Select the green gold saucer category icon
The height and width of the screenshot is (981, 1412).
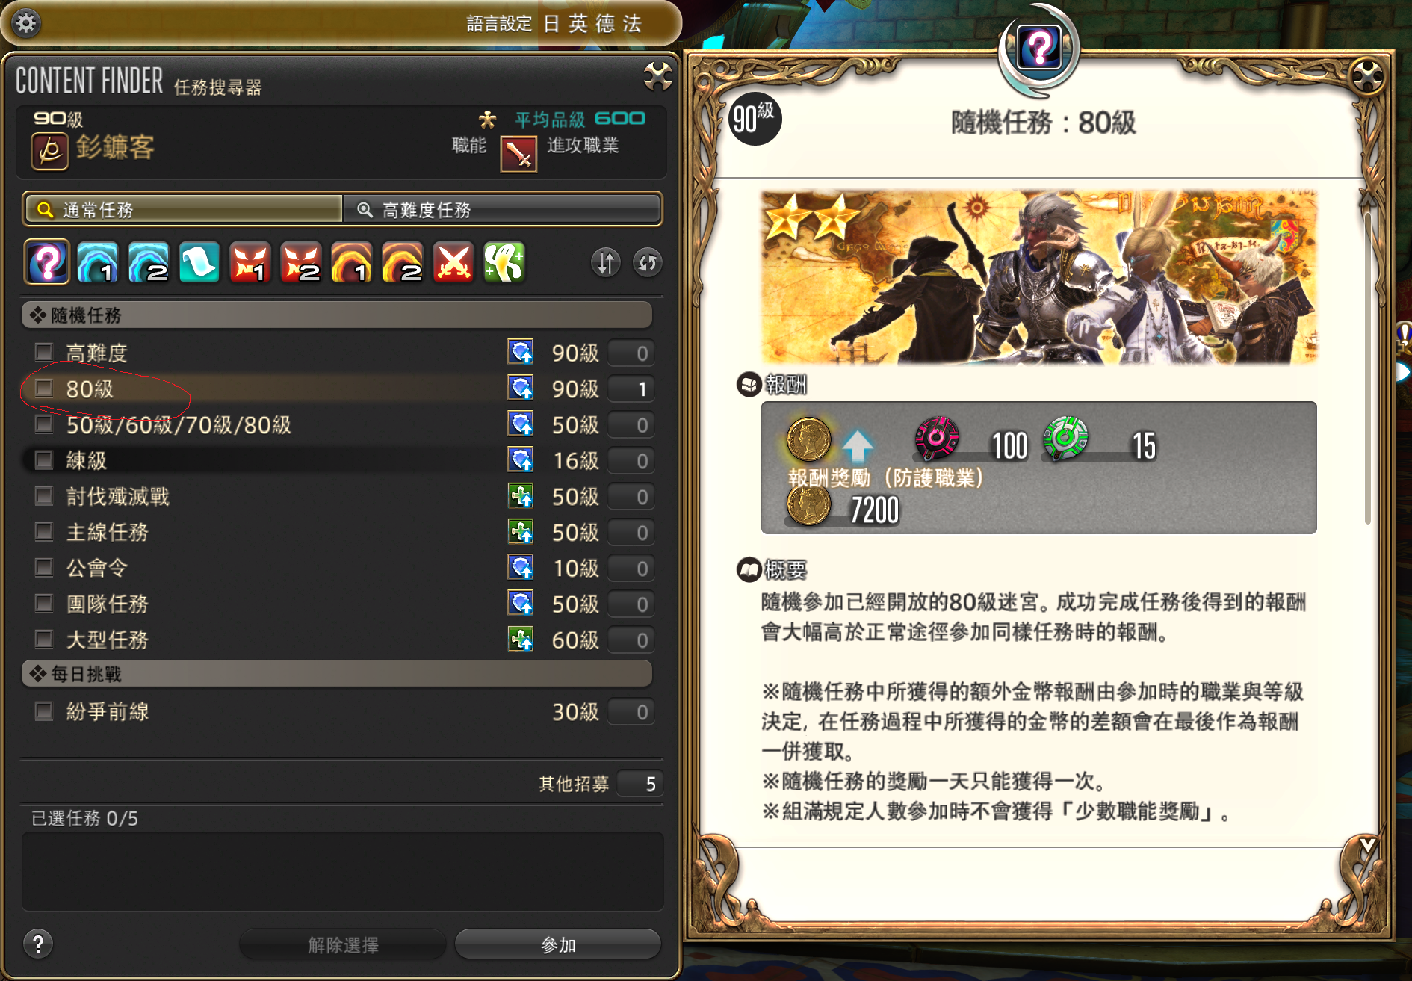[504, 262]
